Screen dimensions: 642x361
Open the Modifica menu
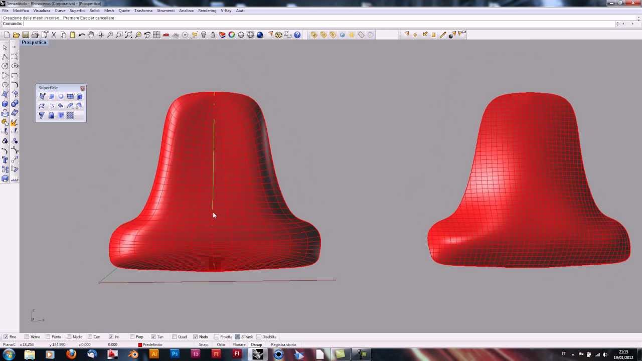click(21, 11)
